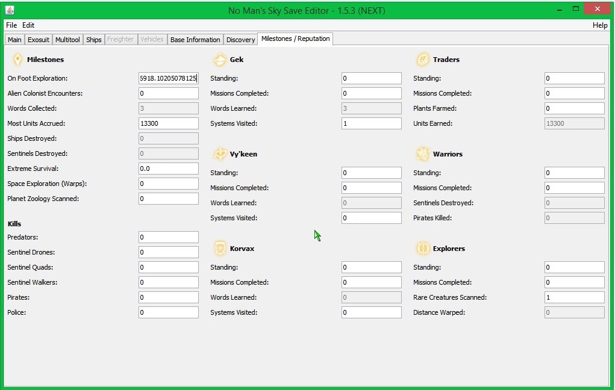Edit the Korvax Standing field
Viewport: 615px width, 390px height.
tap(372, 267)
